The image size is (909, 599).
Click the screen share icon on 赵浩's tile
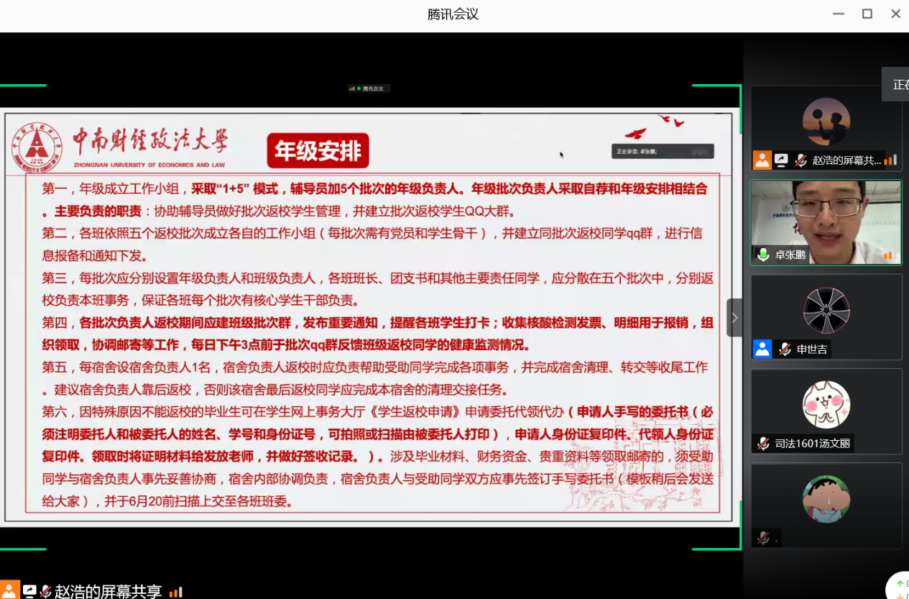tap(781, 160)
